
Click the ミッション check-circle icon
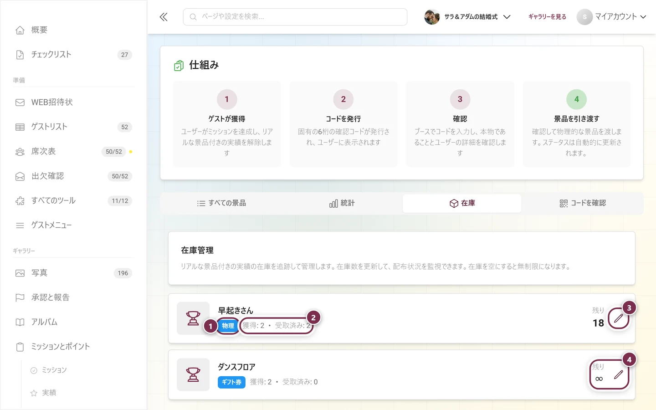[34, 370]
